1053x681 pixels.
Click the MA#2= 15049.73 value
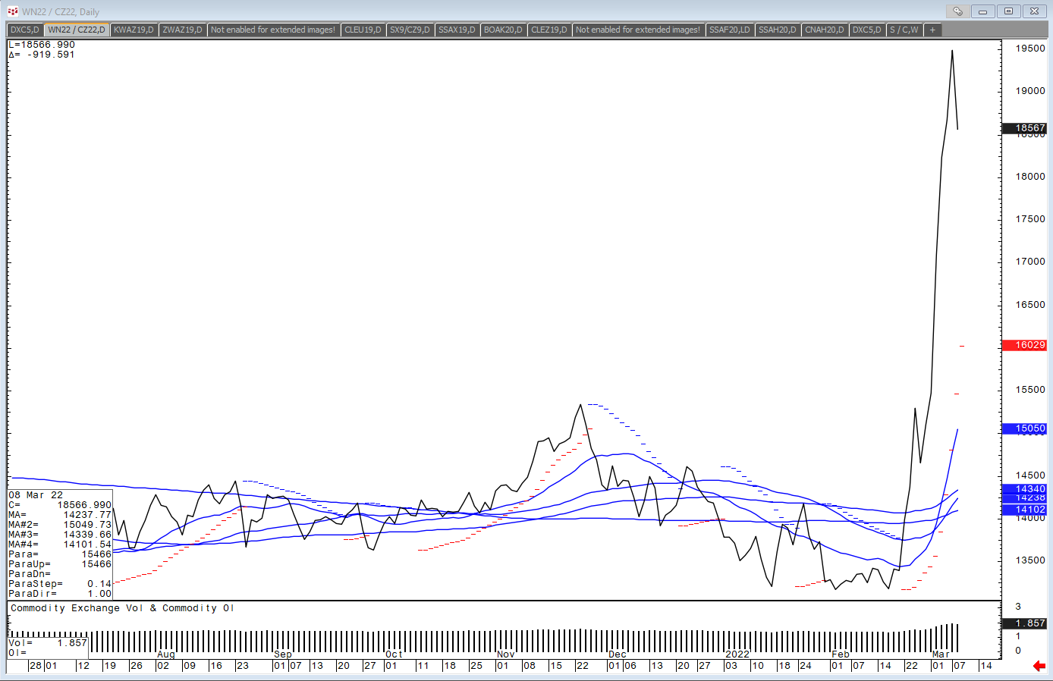[x=60, y=525]
